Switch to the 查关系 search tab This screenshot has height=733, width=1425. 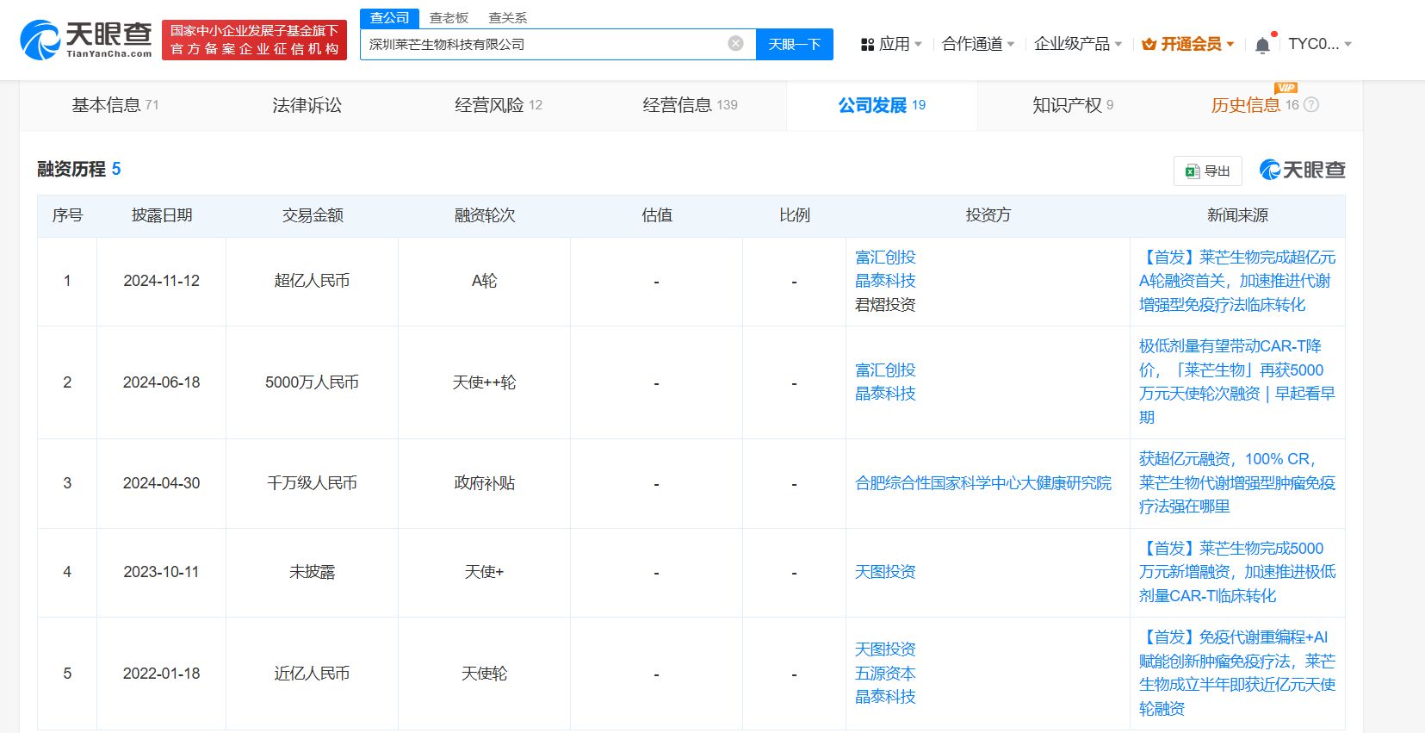click(507, 18)
